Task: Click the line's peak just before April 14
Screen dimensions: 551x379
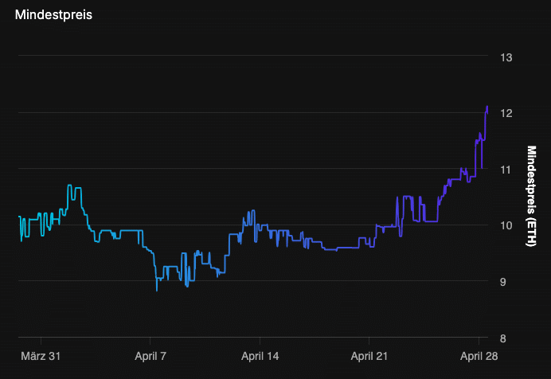Action: click(252, 211)
